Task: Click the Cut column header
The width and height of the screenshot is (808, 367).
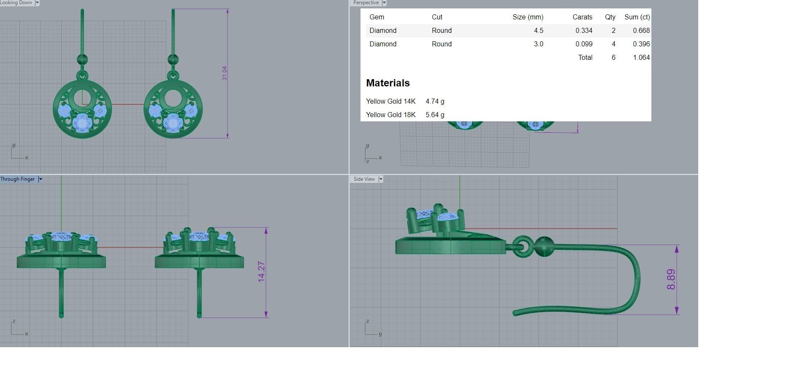Action: coord(437,17)
